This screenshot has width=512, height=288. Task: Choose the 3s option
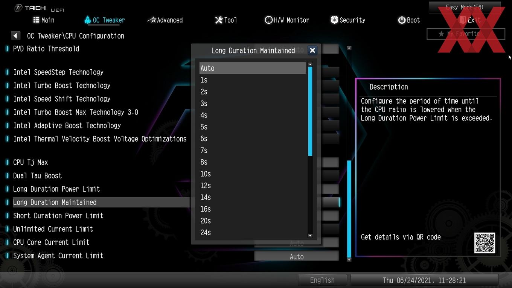click(253, 103)
